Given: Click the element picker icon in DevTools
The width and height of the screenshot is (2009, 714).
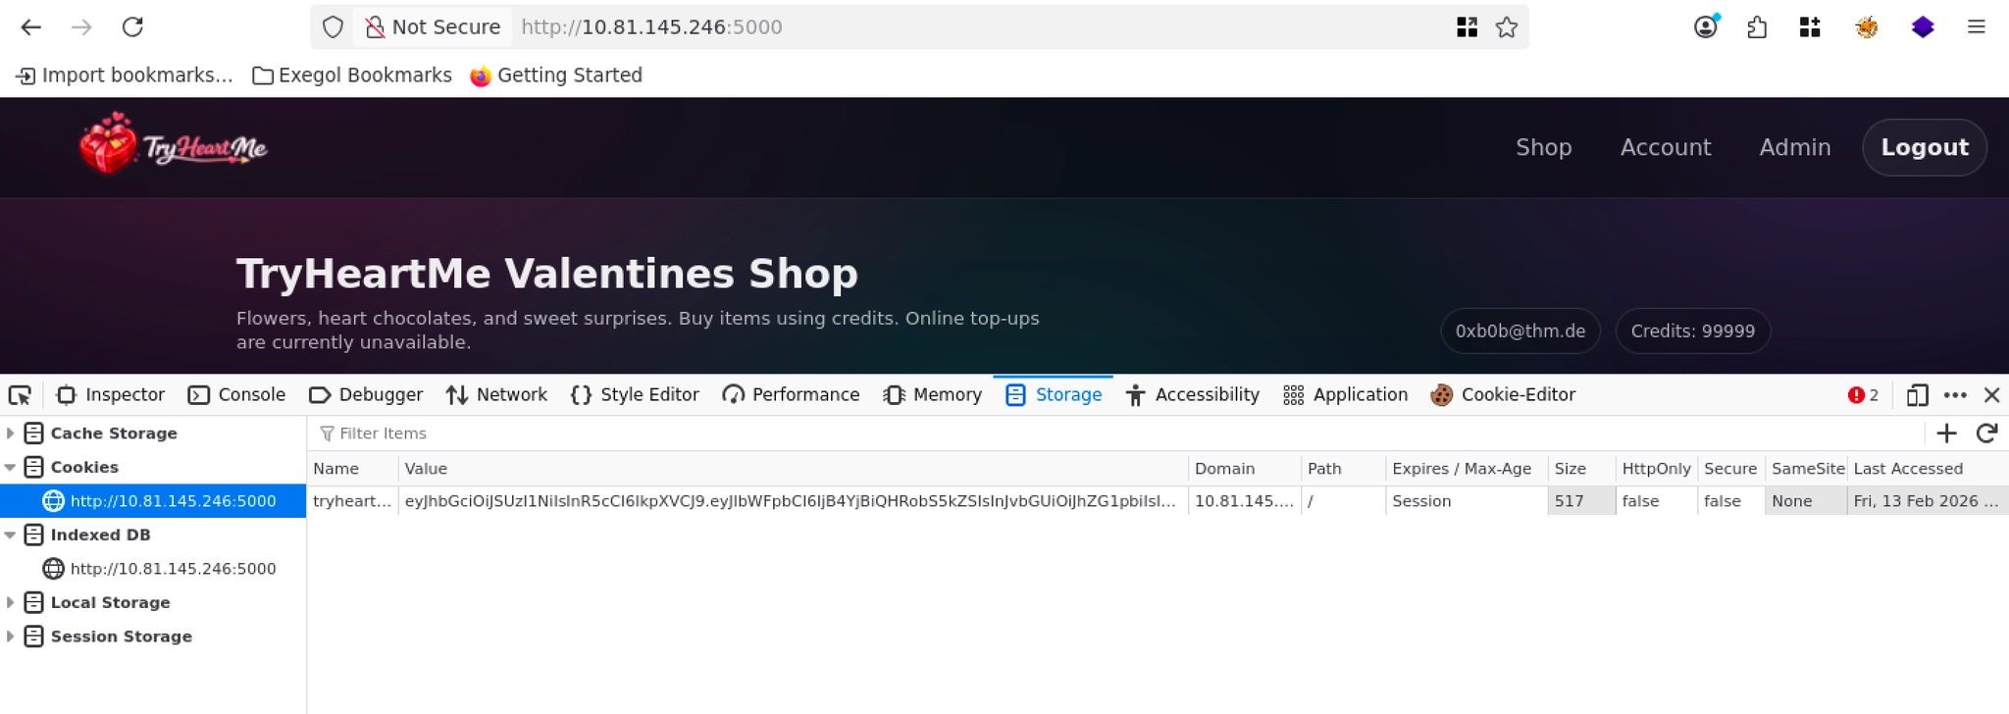Looking at the screenshot, I should coord(20,395).
